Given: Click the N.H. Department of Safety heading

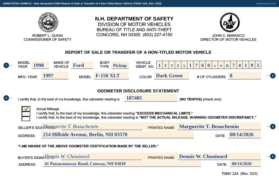Looking at the screenshot, I should click(x=134, y=19).
